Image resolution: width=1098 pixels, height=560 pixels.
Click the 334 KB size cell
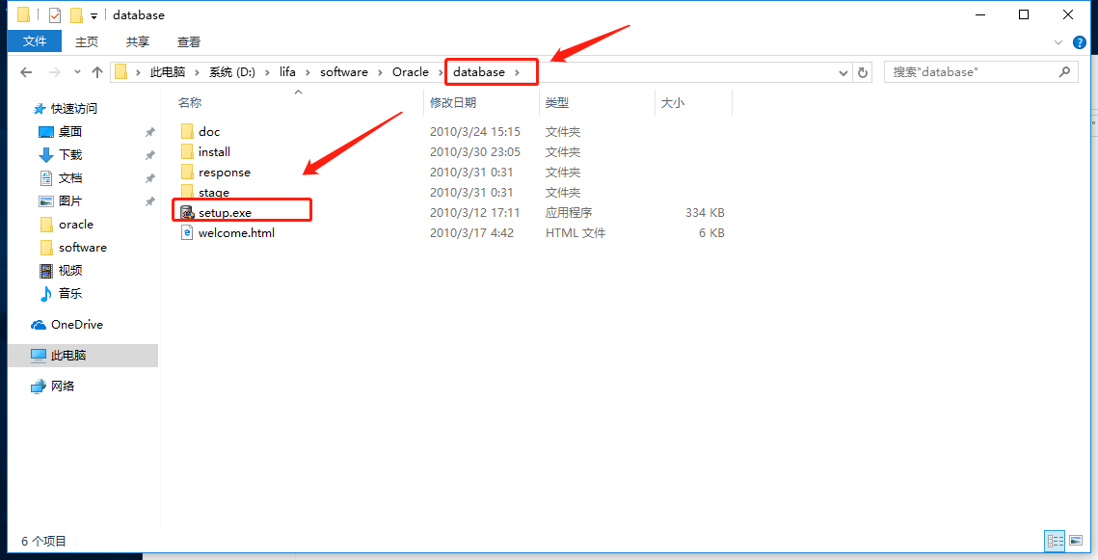pyautogui.click(x=705, y=213)
